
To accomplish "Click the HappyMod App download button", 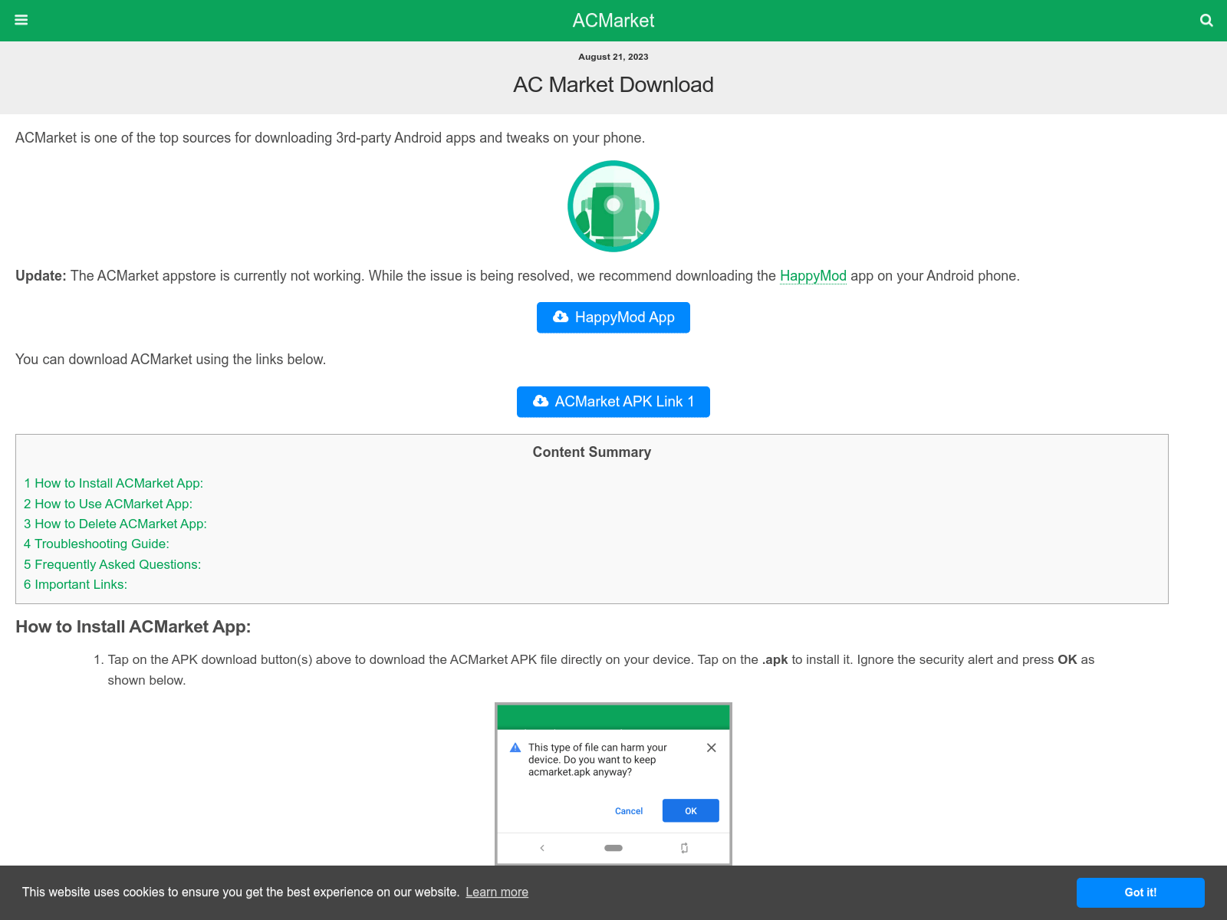I will tap(613, 317).
